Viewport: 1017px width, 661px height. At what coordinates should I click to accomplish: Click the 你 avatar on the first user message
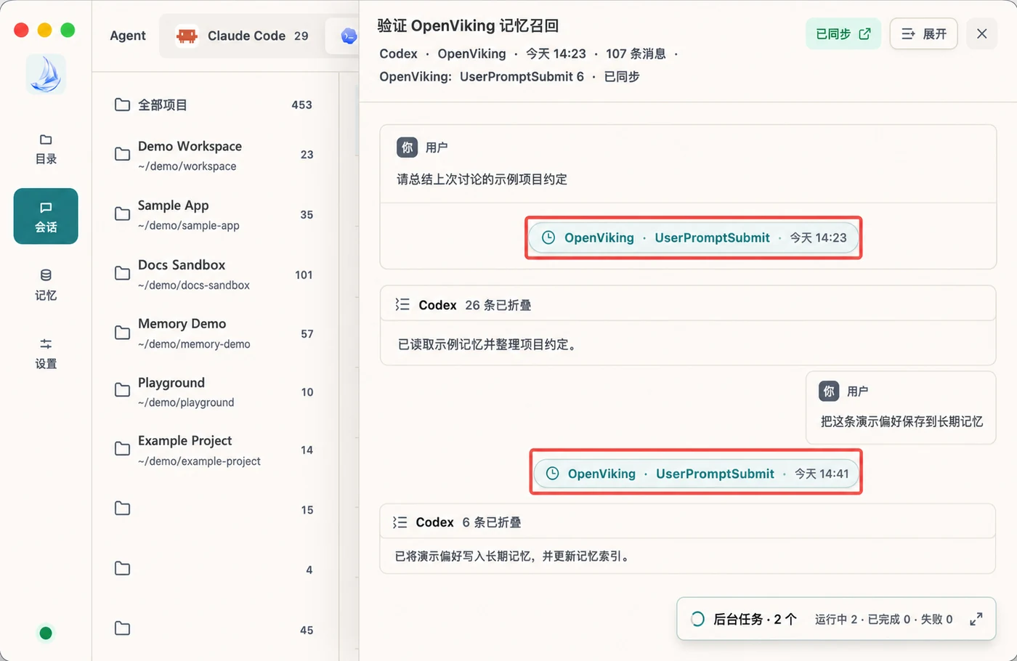coord(407,147)
